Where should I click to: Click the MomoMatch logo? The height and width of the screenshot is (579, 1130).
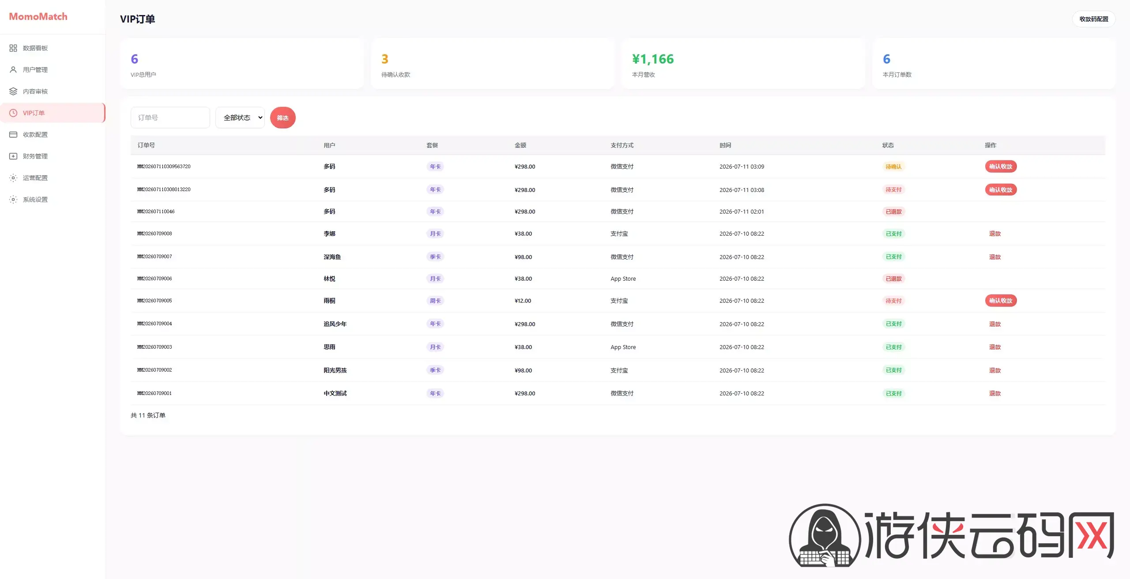[x=38, y=17]
